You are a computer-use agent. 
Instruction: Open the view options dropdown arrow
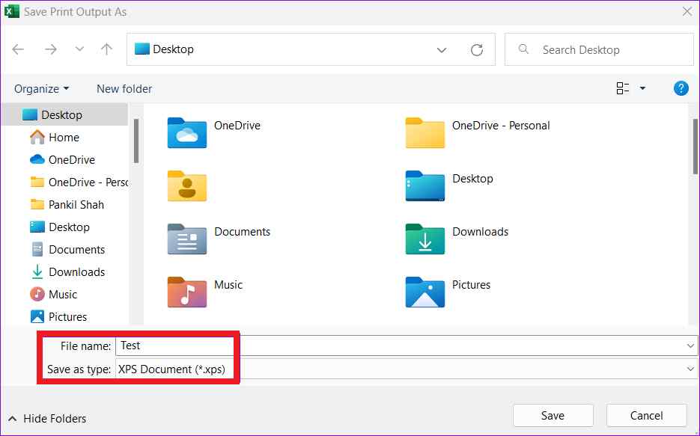point(642,88)
